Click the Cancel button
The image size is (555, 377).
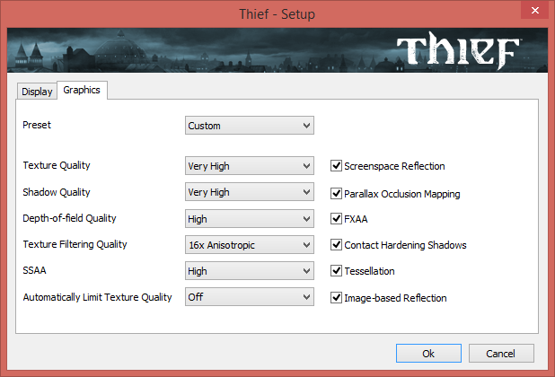501,354
